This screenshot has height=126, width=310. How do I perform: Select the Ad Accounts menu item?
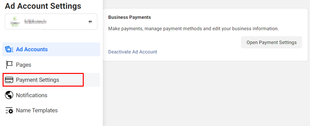point(51,49)
